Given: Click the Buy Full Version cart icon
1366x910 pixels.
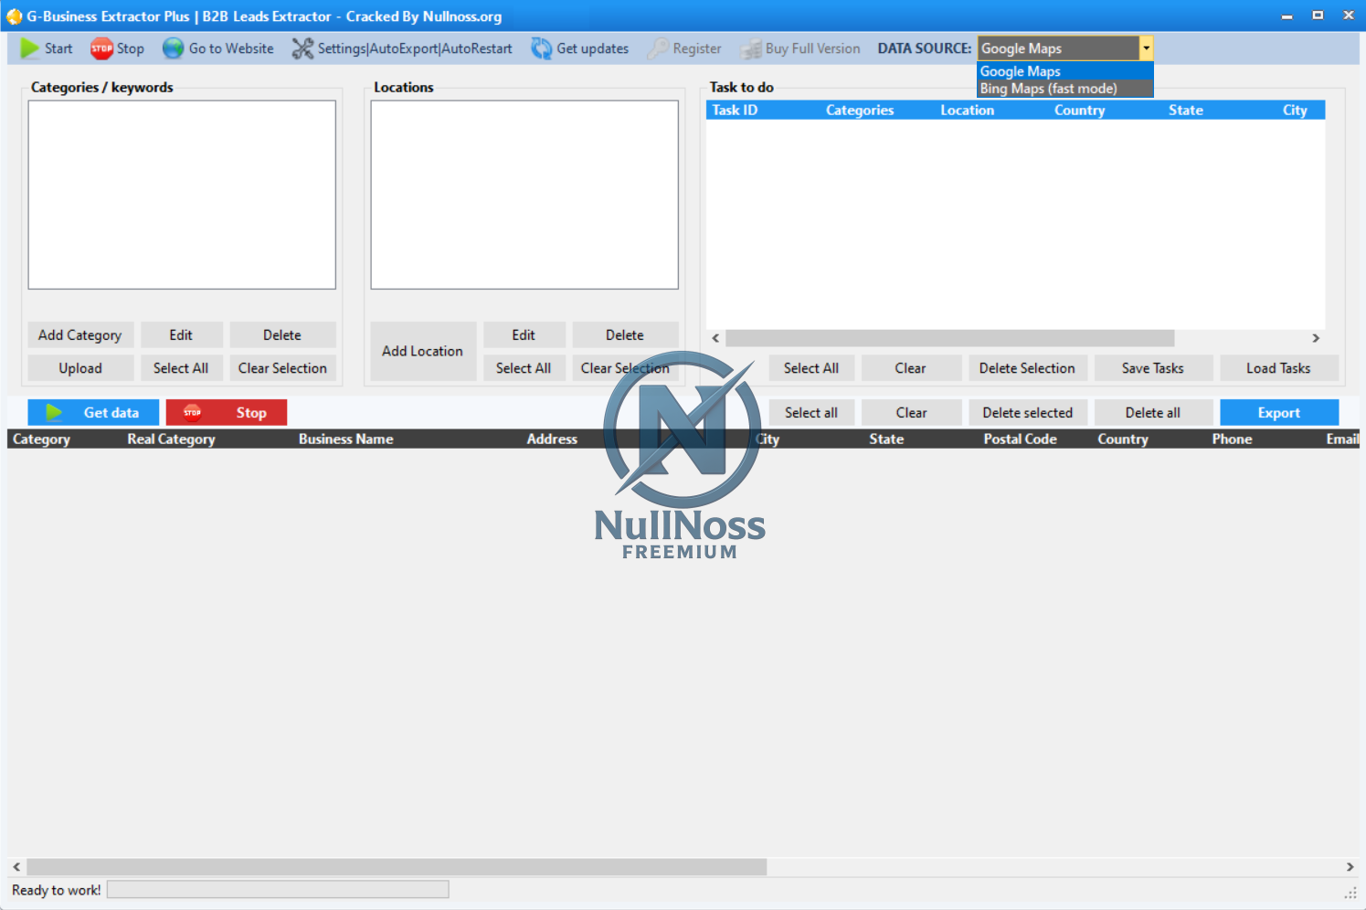Looking at the screenshot, I should tap(752, 48).
